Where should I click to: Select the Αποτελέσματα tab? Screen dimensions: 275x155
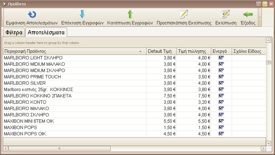point(46,32)
